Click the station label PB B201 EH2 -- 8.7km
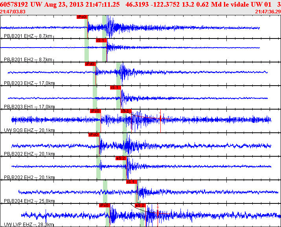The image size is (281, 227). tap(28, 59)
